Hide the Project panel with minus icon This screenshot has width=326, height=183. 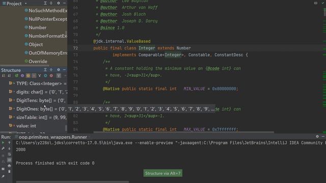pyautogui.click(x=64, y=3)
